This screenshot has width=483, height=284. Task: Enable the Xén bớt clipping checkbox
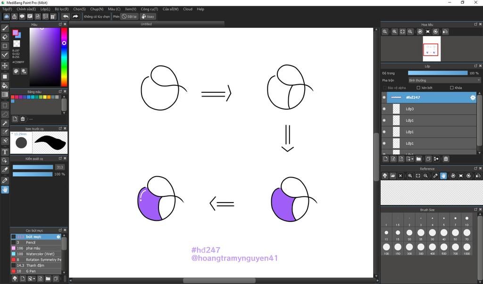[x=418, y=88]
